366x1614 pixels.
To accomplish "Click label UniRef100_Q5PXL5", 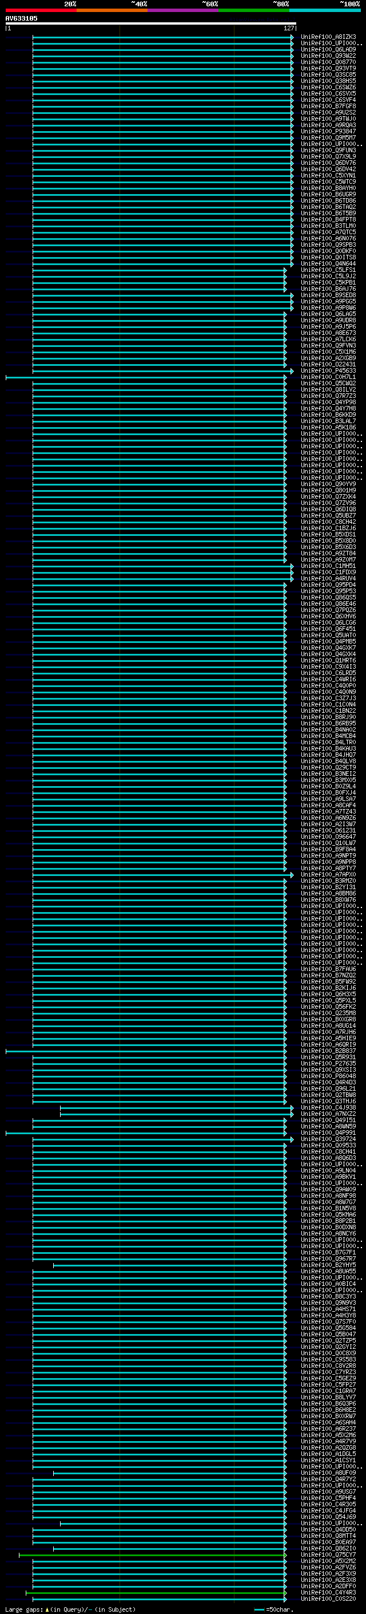I will pos(328,1001).
